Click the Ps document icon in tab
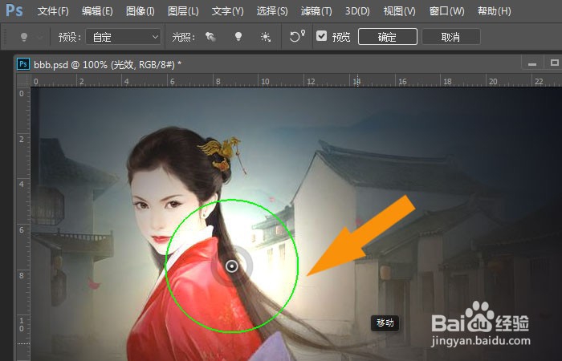The image size is (562, 361). (x=23, y=64)
